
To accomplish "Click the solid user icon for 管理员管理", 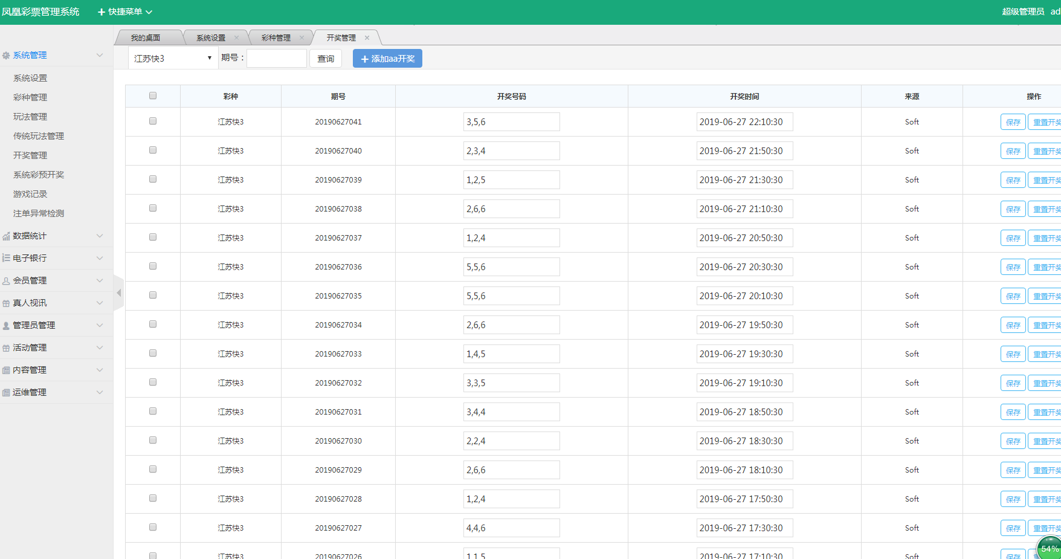I will 6,326.
